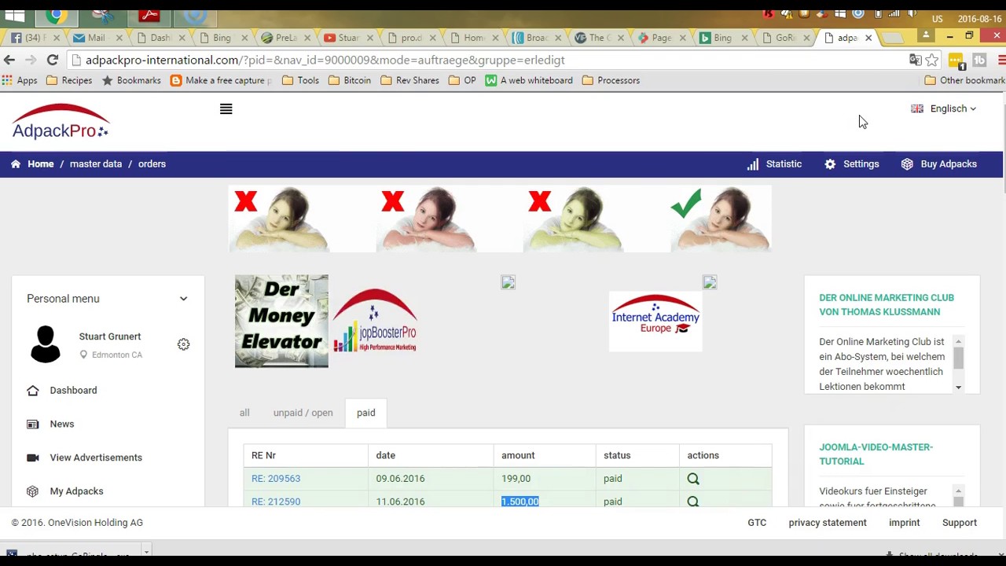Open the imprint footer link
Image resolution: width=1006 pixels, height=566 pixels.
tap(904, 523)
